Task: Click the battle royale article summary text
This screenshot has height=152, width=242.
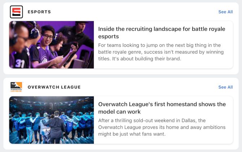Action: click(x=161, y=52)
